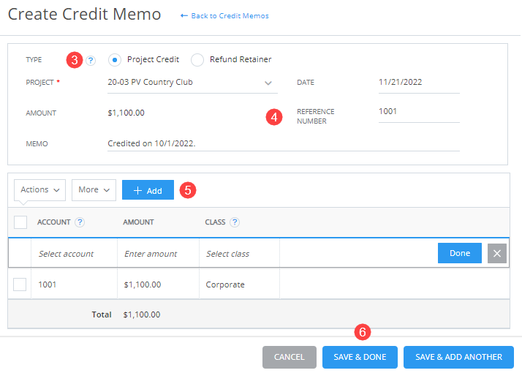Open the Actions dropdown menu
The width and height of the screenshot is (522, 373).
tap(39, 190)
